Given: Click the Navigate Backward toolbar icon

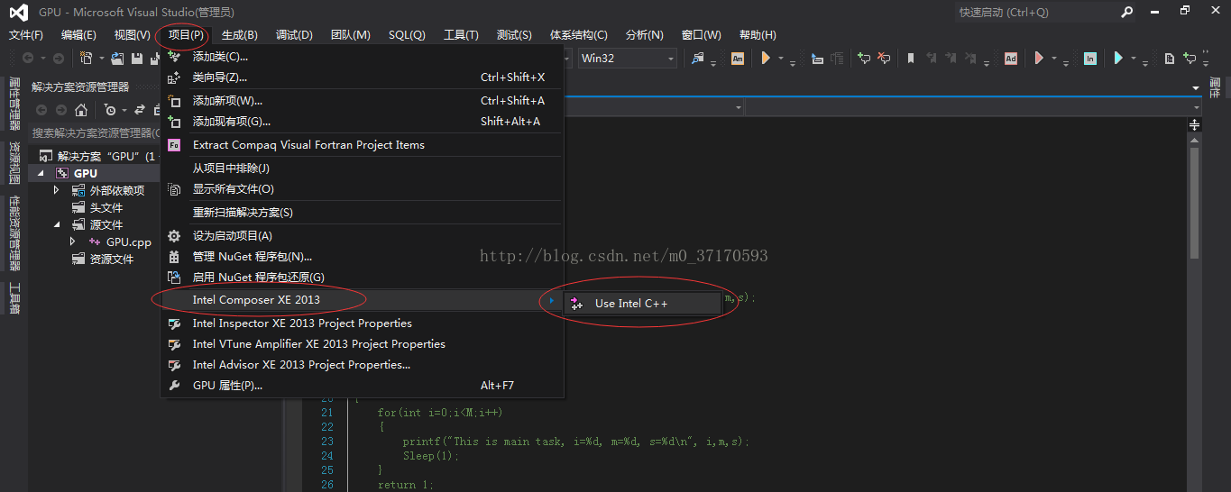Looking at the screenshot, I should (x=28, y=58).
